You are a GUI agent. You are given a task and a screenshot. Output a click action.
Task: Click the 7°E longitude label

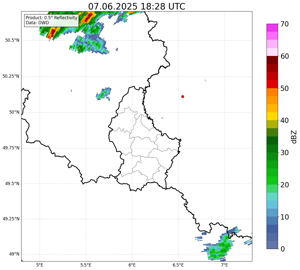pyautogui.click(x=224, y=265)
